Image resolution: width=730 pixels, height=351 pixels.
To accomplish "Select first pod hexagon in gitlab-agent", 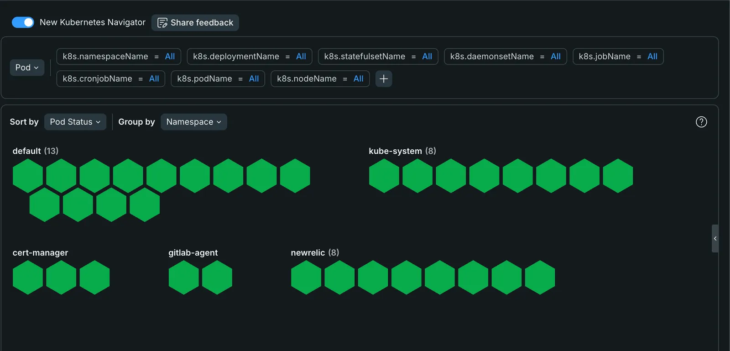I will click(x=184, y=278).
